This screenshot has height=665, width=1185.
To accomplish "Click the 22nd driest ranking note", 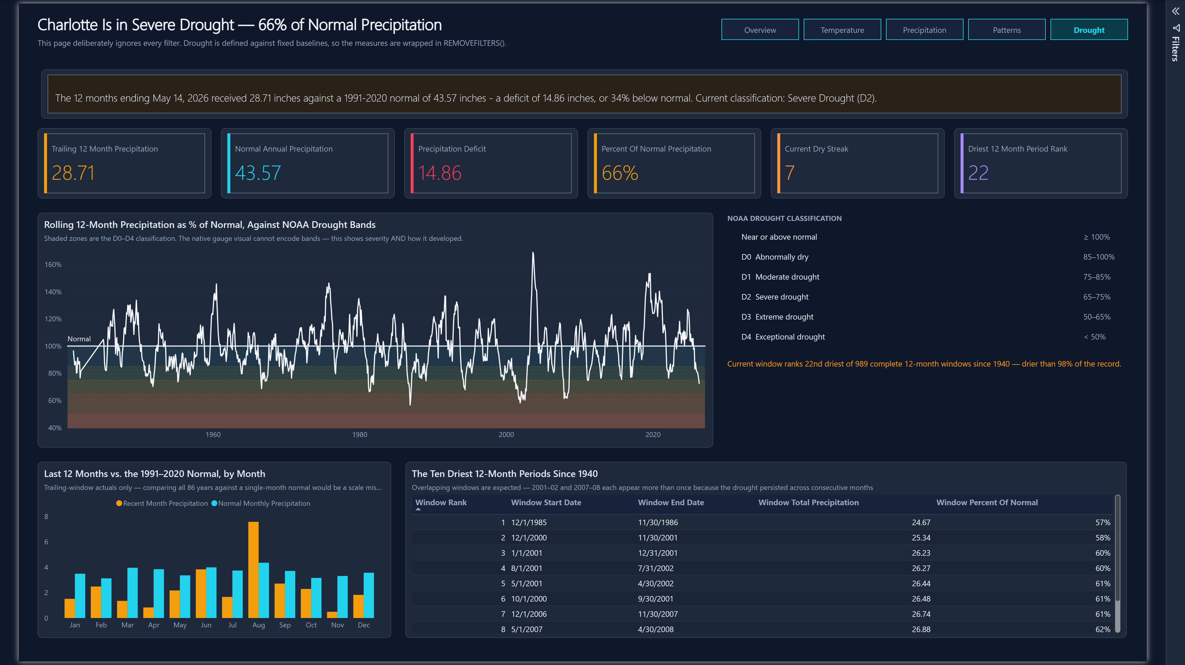I will click(x=924, y=364).
